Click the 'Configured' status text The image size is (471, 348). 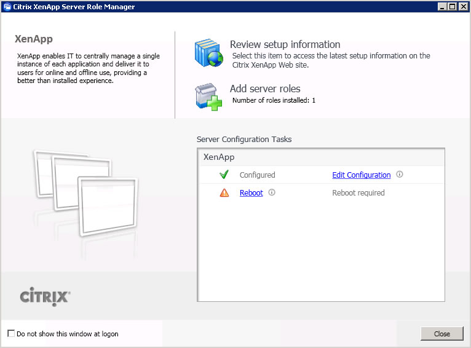[258, 175]
